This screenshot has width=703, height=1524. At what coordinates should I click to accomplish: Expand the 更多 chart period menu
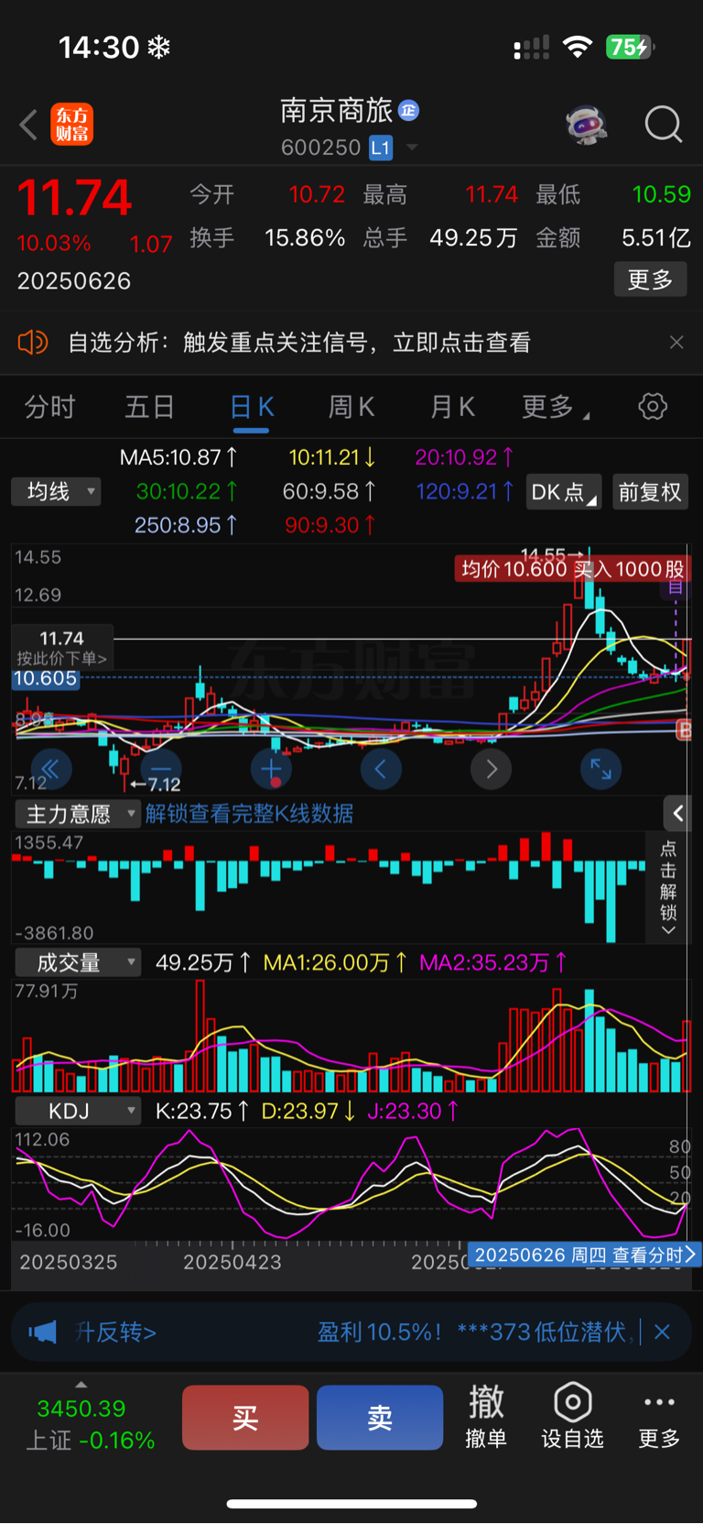(555, 407)
